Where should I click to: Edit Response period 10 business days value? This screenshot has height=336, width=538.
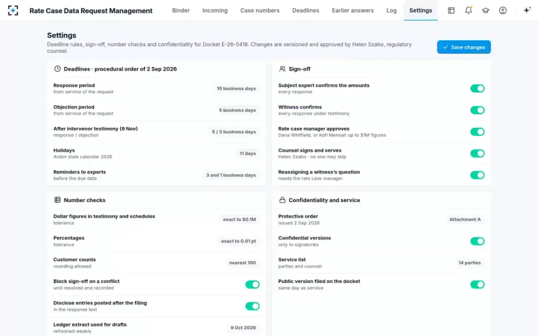tap(236, 89)
